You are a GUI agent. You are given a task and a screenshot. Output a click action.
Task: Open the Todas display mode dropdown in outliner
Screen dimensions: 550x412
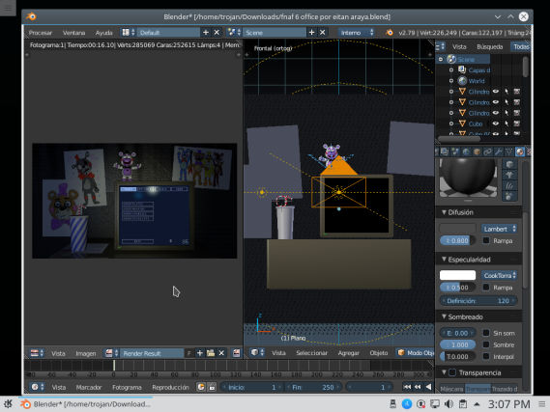(521, 46)
